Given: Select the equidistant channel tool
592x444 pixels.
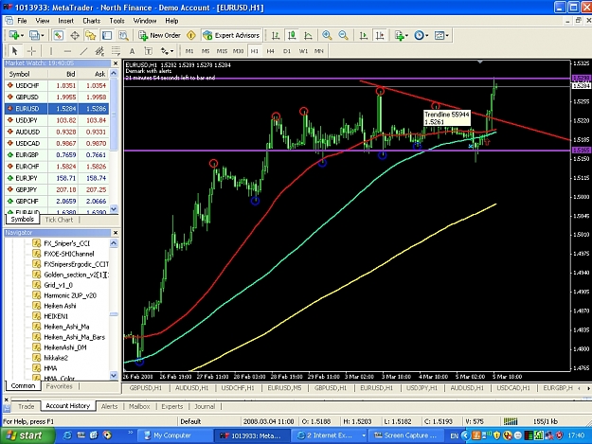Looking at the screenshot, I should point(99,51).
